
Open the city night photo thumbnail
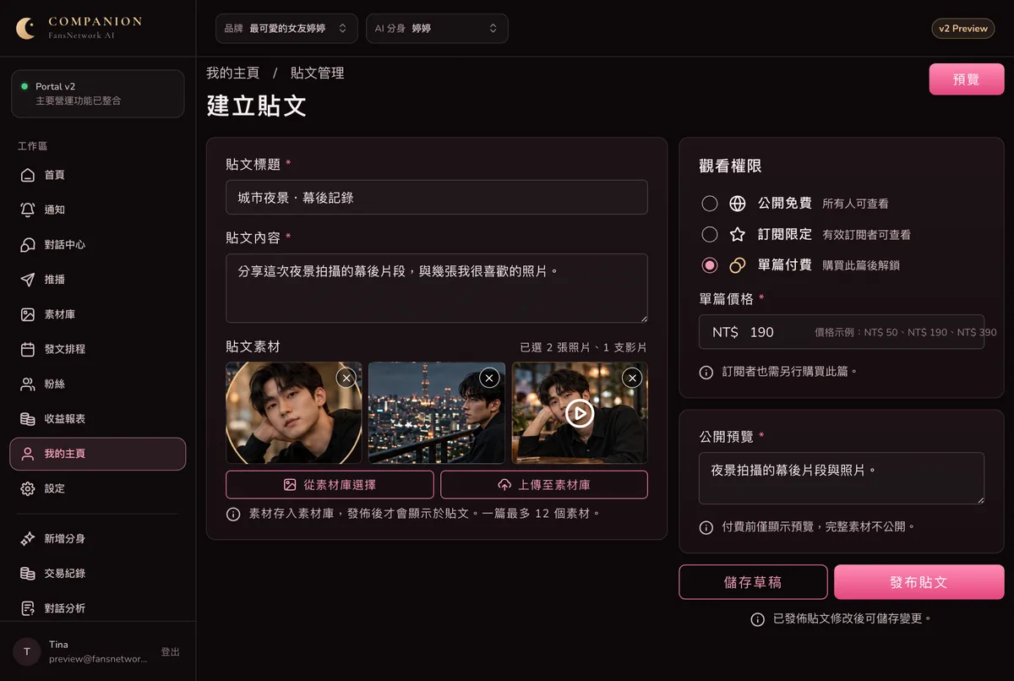click(x=437, y=413)
